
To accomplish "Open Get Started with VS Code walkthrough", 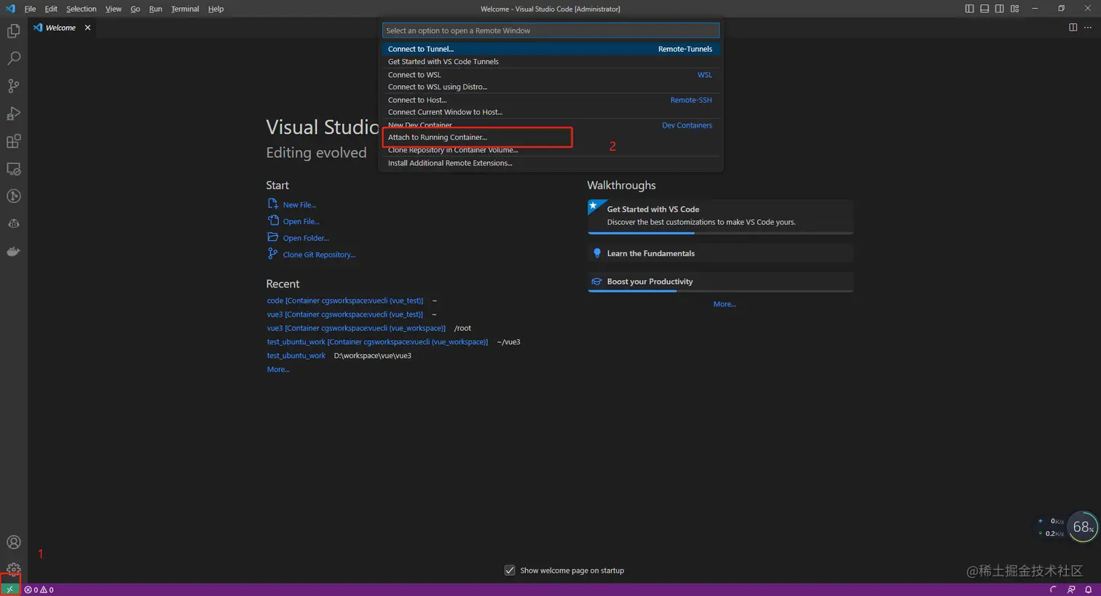I will click(720, 217).
